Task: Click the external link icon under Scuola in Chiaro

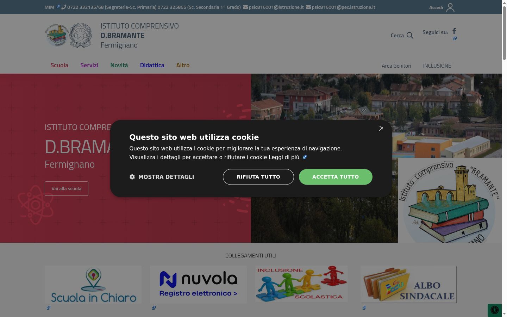Action: [49, 308]
